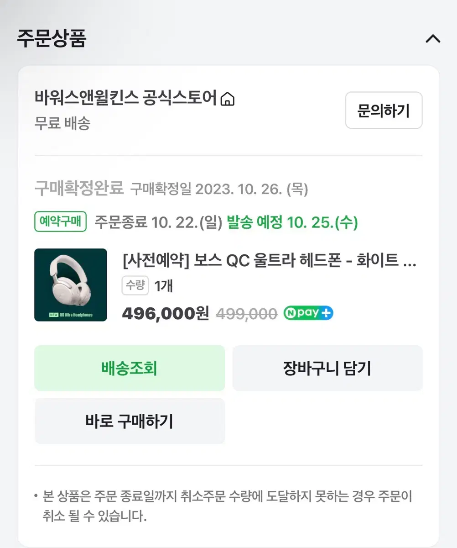Select the green 예약구매 badge
The height and width of the screenshot is (548, 457).
click(x=61, y=222)
